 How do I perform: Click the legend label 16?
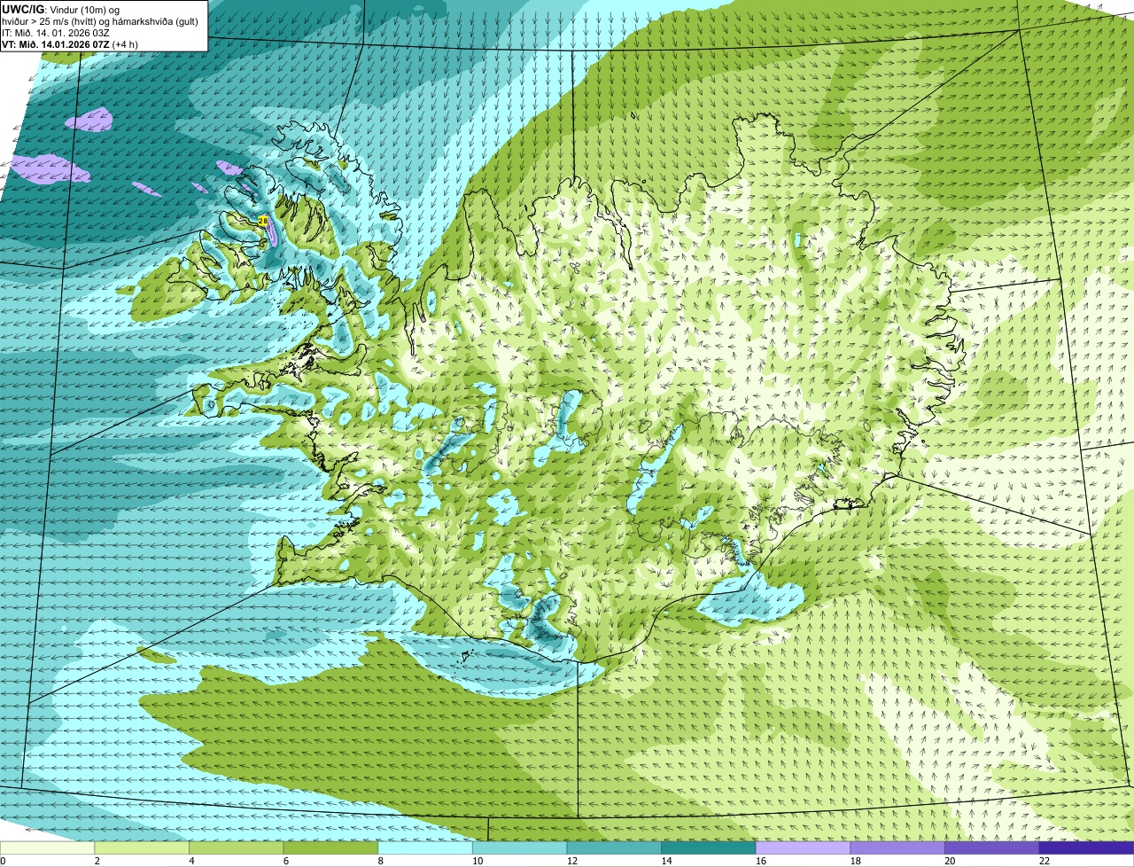[x=761, y=861]
